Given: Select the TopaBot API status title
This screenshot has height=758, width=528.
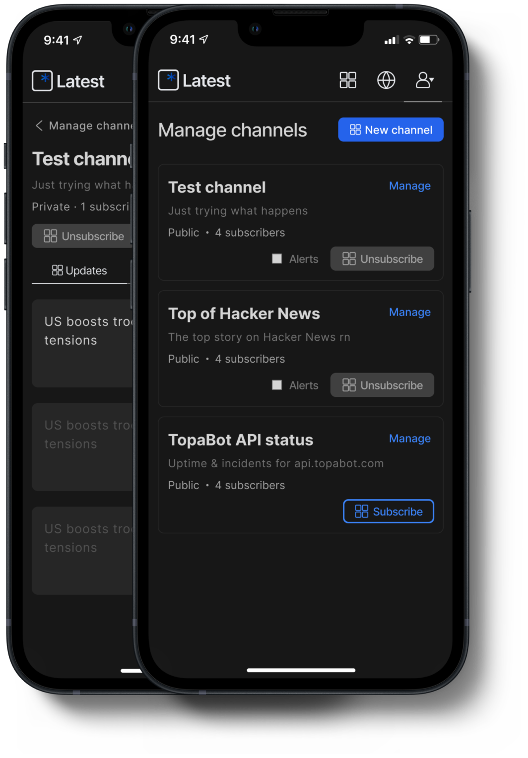Looking at the screenshot, I should click(x=241, y=440).
